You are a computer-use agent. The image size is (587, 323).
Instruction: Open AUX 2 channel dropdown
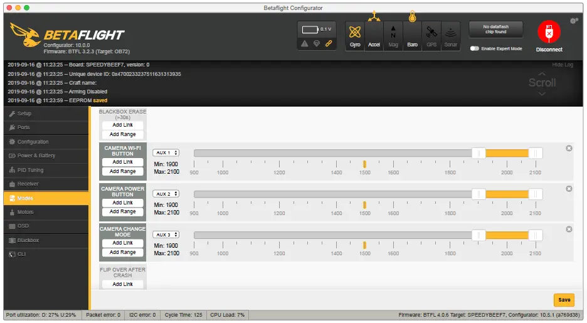click(166, 194)
